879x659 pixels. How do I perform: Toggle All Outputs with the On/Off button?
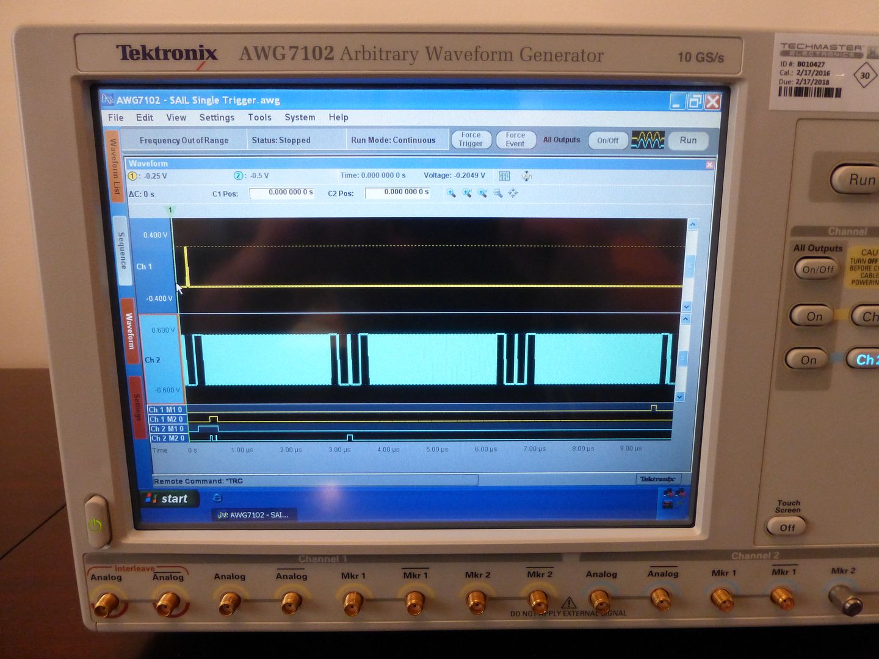[607, 140]
